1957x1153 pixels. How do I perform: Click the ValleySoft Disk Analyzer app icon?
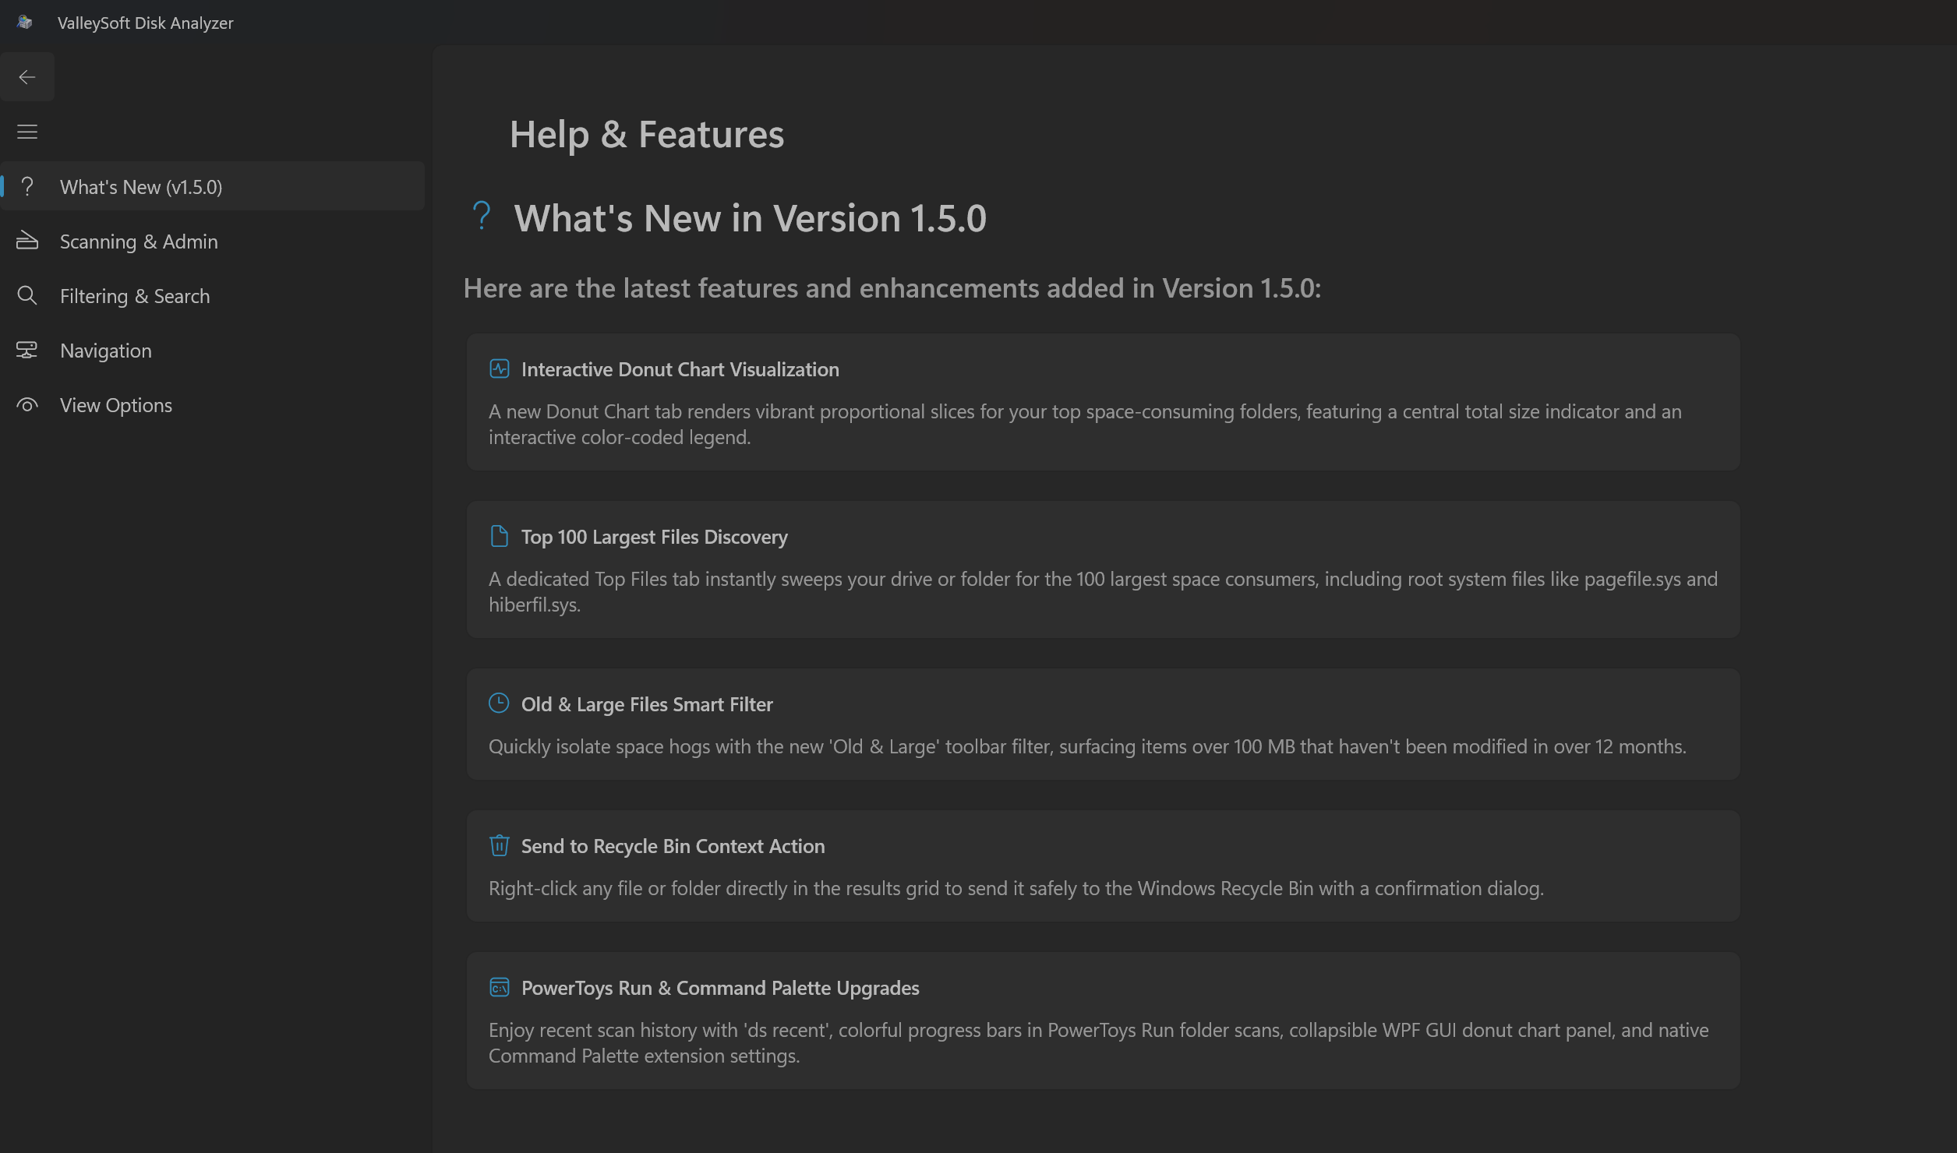(x=25, y=23)
